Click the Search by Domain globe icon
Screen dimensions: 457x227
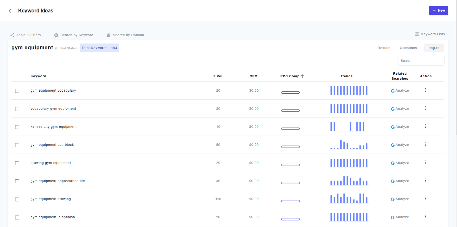(109, 35)
